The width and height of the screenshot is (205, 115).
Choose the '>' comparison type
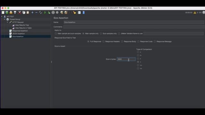click(x=138, y=58)
